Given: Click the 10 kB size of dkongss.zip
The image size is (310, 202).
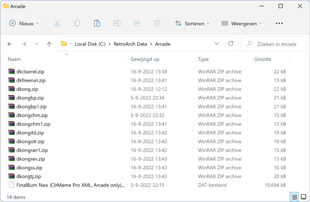Looking at the screenshot, I should click(280, 168).
